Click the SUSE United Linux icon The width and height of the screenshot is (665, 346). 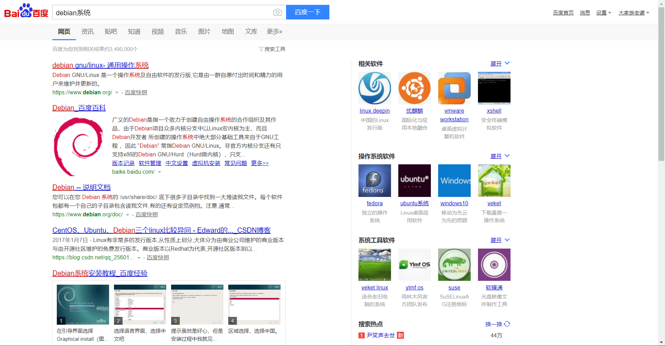454,265
